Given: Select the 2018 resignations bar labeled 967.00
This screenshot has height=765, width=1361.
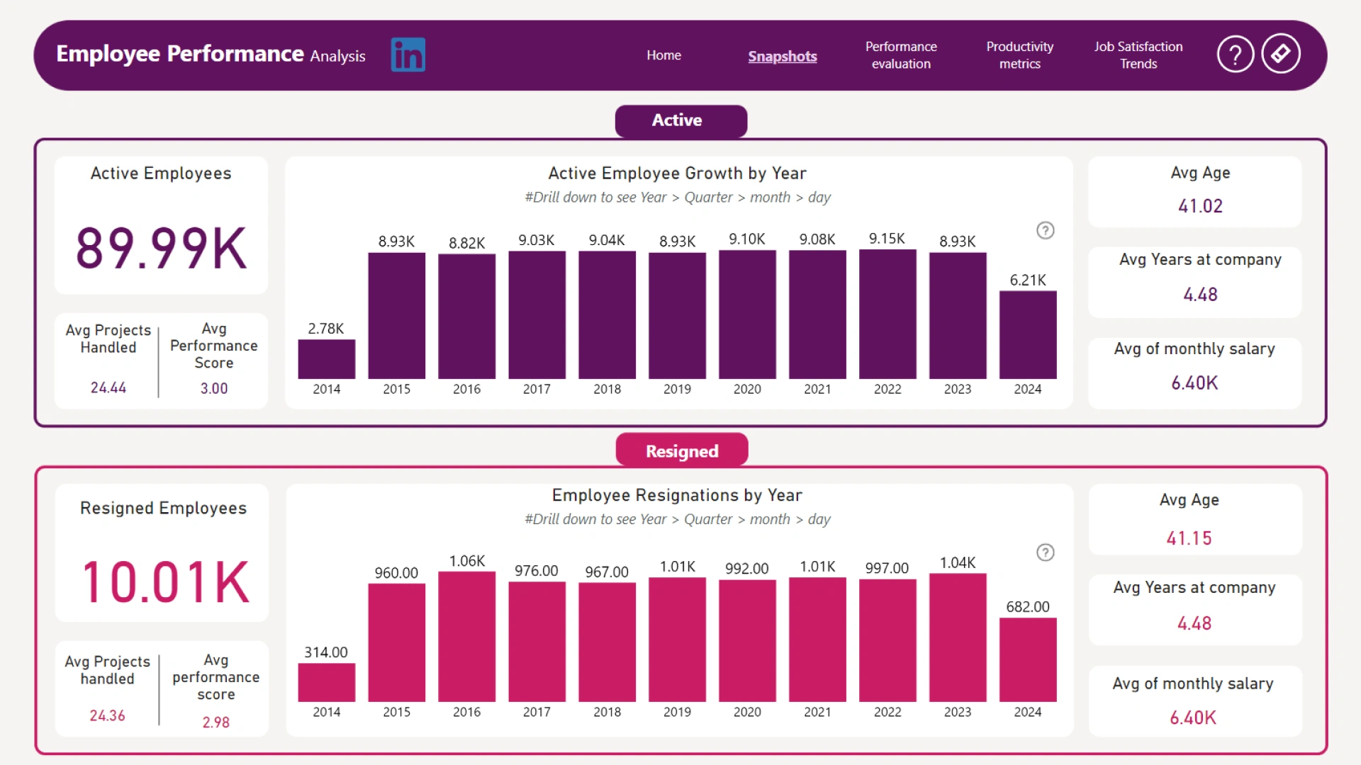Looking at the screenshot, I should pyautogui.click(x=607, y=642).
